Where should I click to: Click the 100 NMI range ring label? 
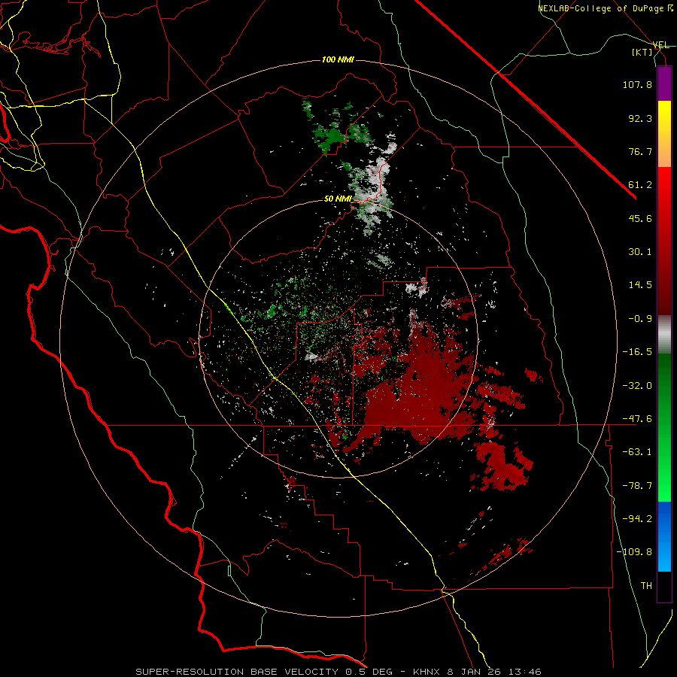(x=338, y=59)
